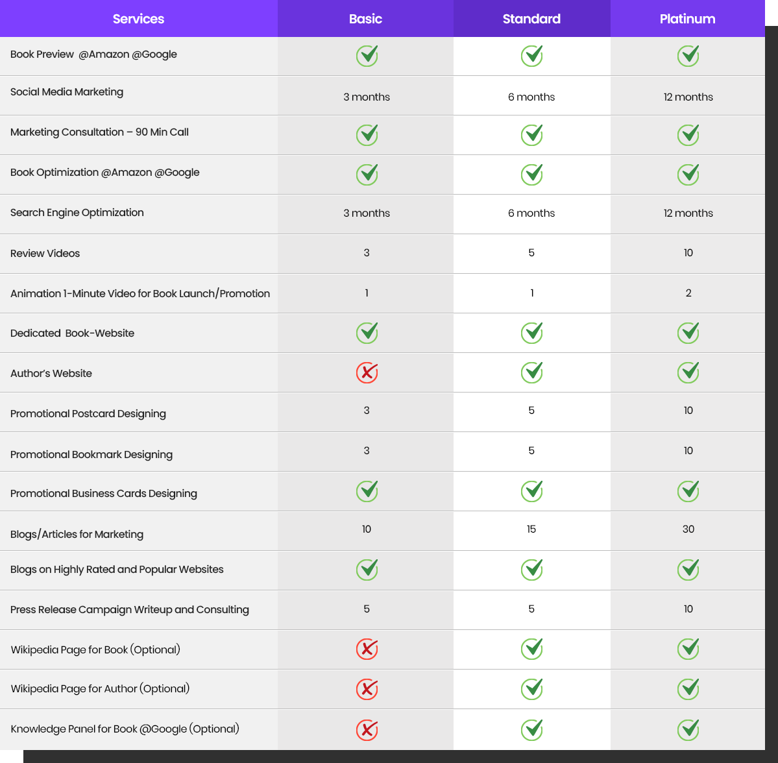778x763 pixels.
Task: Select the Platinum plan column header
Action: coord(687,19)
